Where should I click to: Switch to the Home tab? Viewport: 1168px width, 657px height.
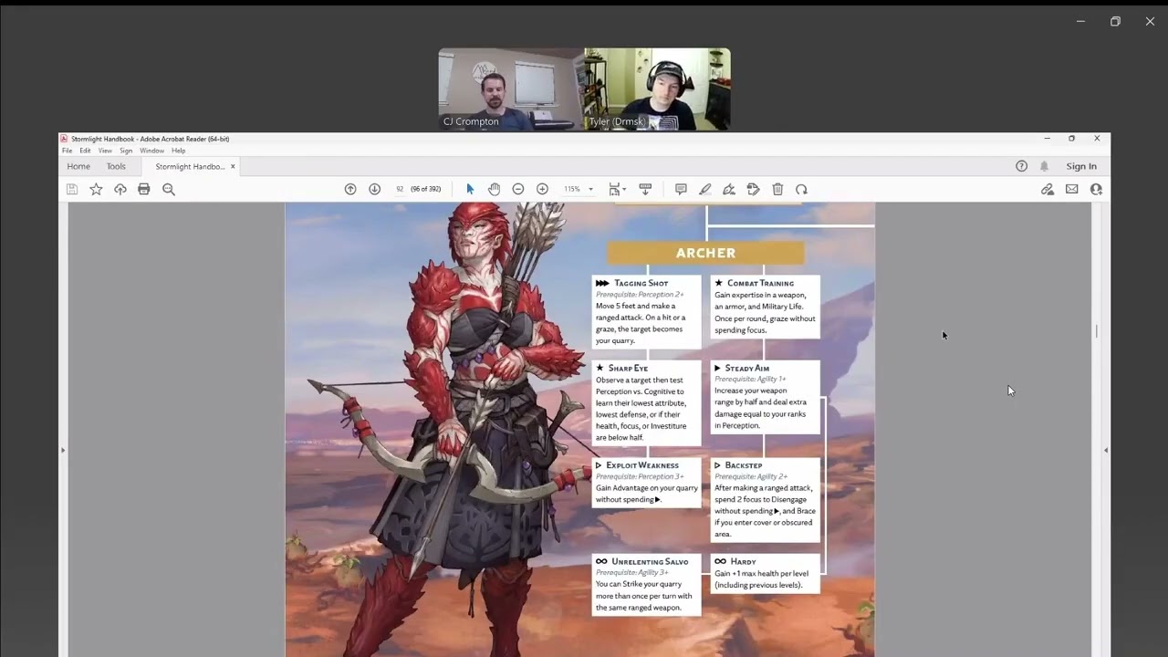pos(78,166)
